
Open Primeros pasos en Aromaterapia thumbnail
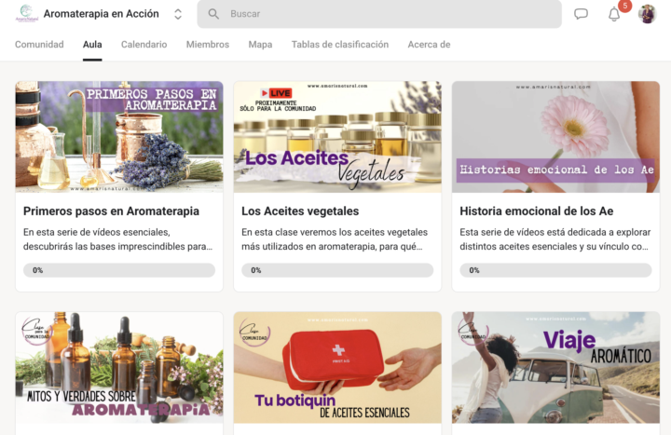tap(119, 137)
